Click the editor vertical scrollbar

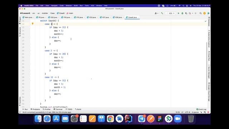(x=207, y=66)
